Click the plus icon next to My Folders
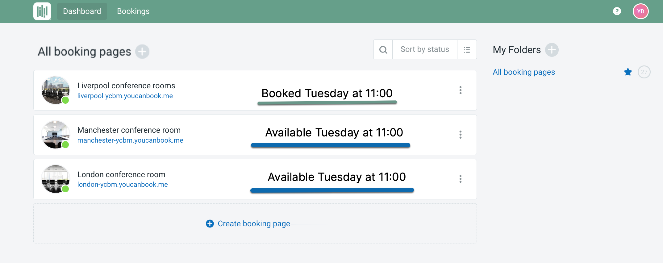663x263 pixels. (552, 50)
